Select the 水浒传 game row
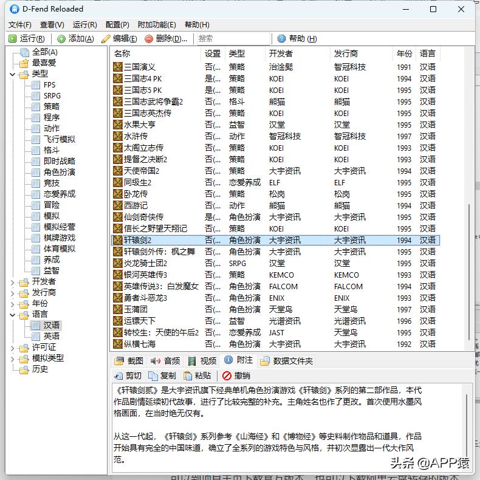 (x=275, y=136)
